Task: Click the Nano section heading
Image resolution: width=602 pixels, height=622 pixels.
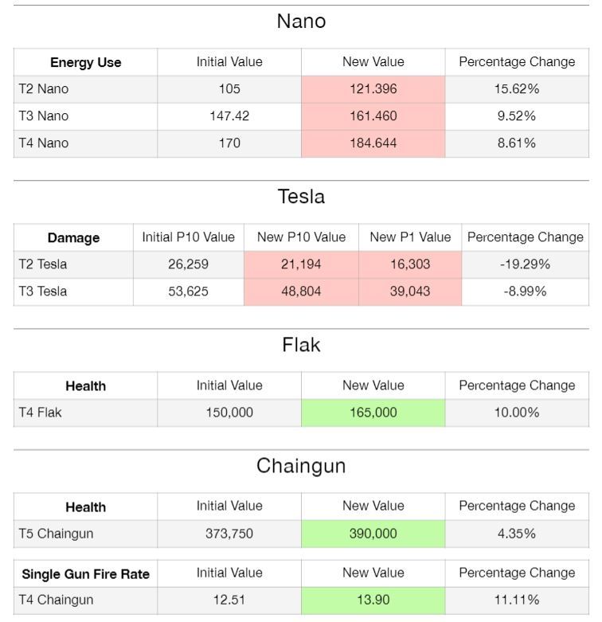Action: [x=301, y=22]
